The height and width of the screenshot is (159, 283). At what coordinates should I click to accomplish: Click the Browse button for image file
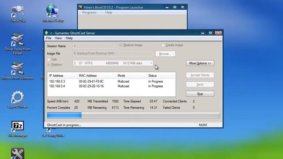pyautogui.click(x=165, y=54)
